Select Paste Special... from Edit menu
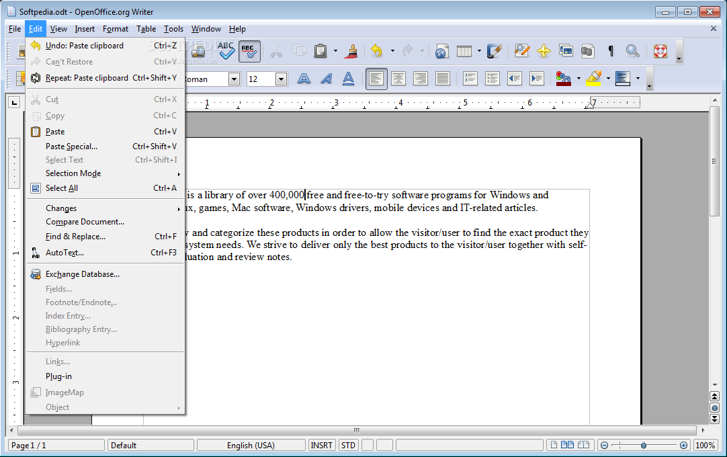The height and width of the screenshot is (457, 727). pyautogui.click(x=105, y=146)
